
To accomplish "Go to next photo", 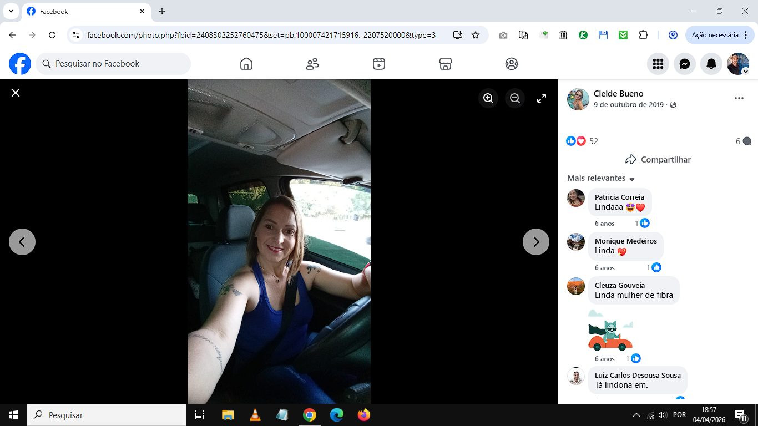I will click(536, 242).
